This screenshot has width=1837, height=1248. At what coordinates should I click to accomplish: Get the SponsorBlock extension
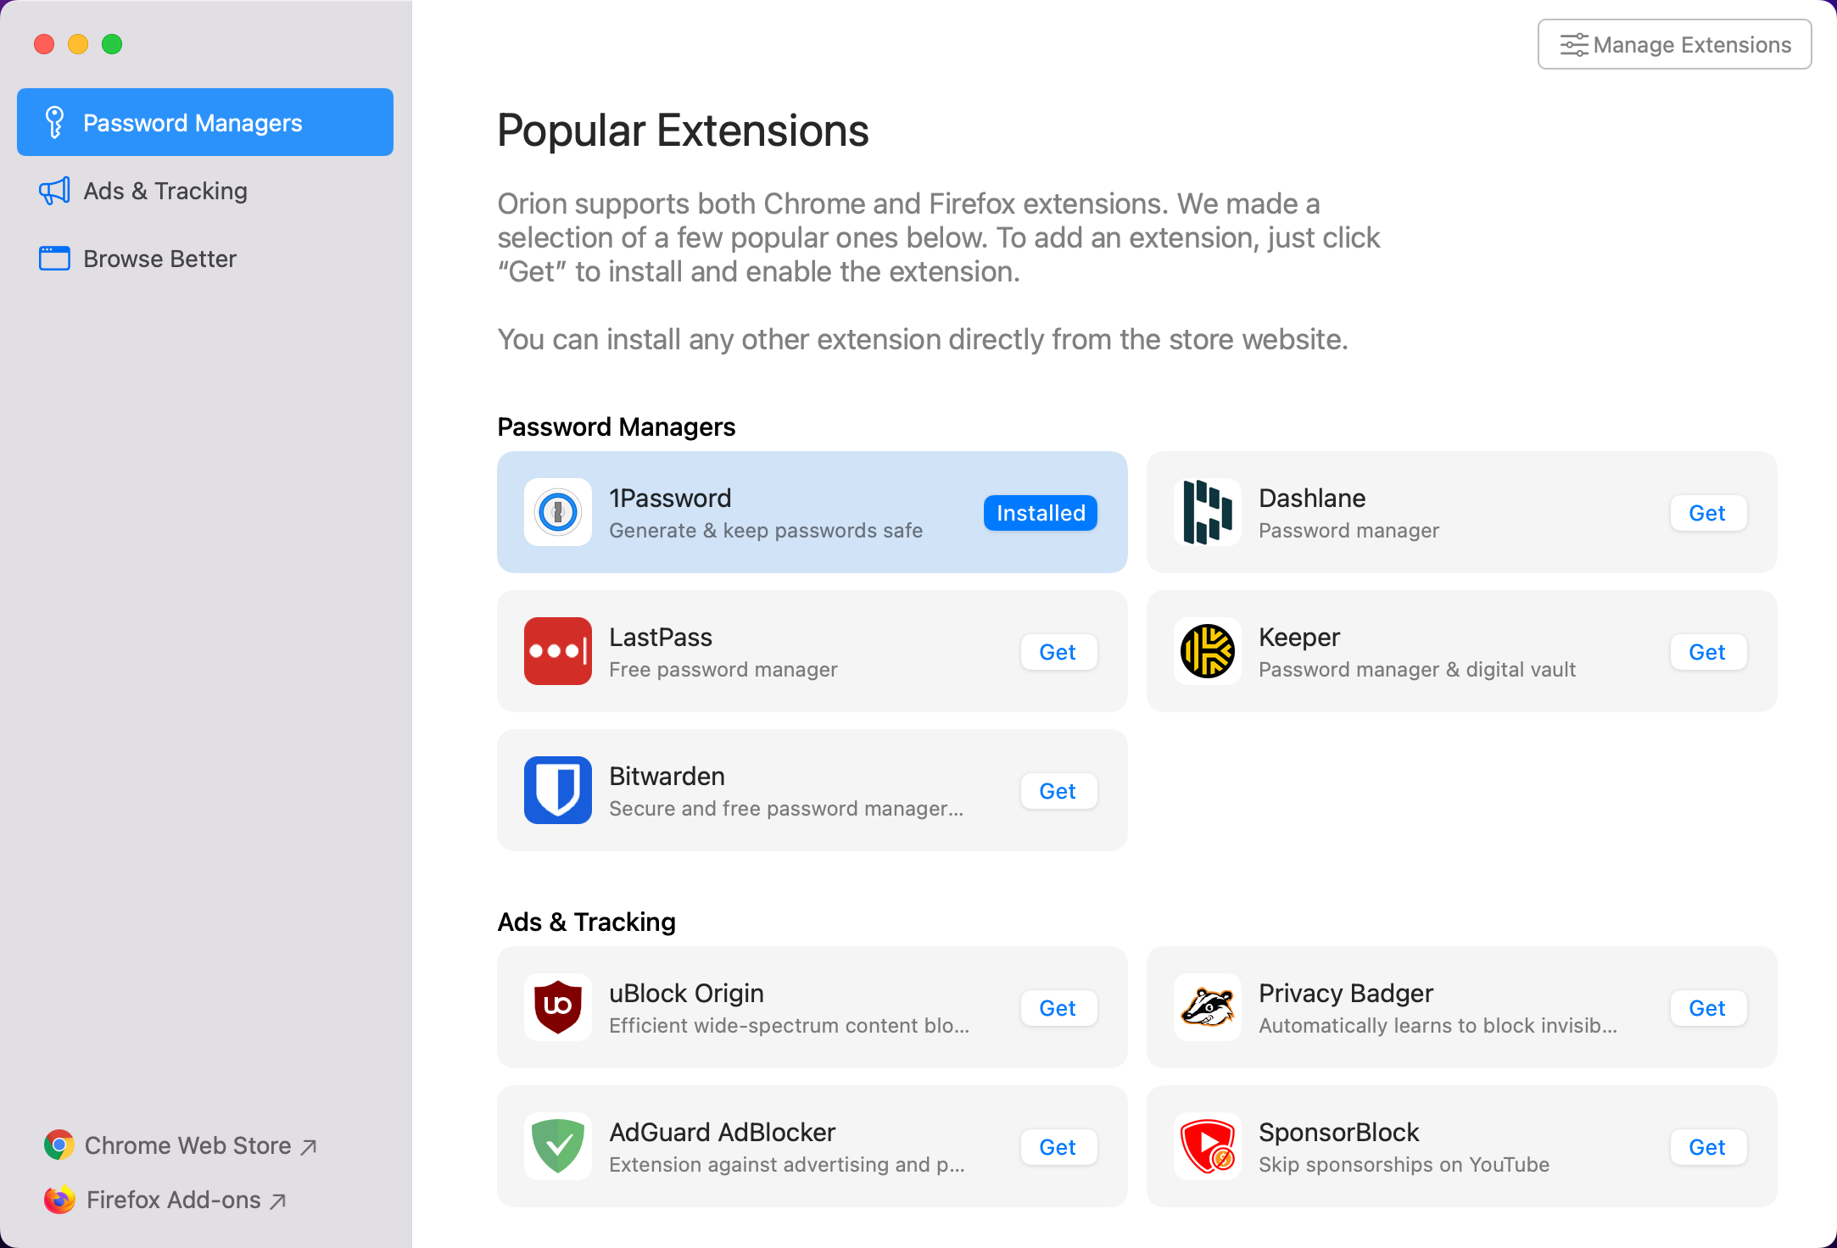point(1706,1146)
